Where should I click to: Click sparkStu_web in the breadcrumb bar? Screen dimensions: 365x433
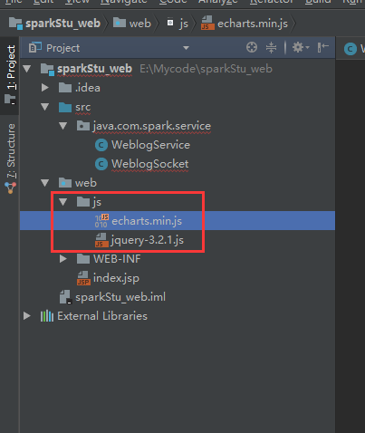coord(62,24)
